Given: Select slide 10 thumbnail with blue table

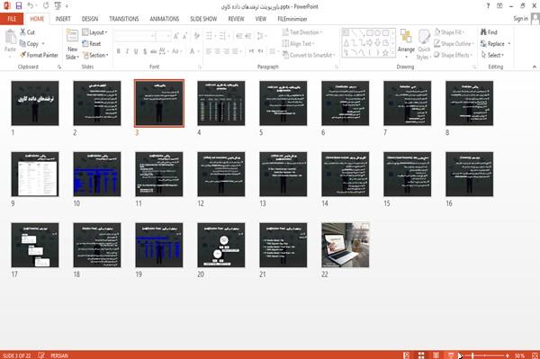Looking at the screenshot, I should [x=97, y=174].
